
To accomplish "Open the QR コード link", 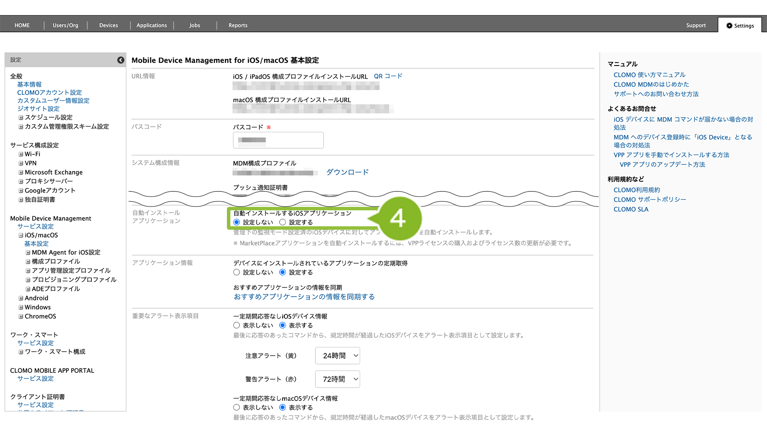I will [x=388, y=76].
